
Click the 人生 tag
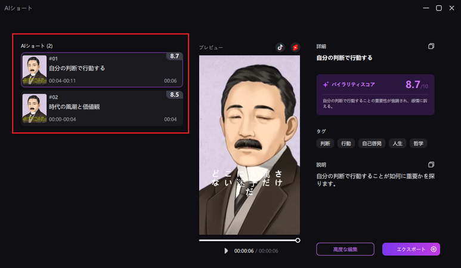pos(398,144)
